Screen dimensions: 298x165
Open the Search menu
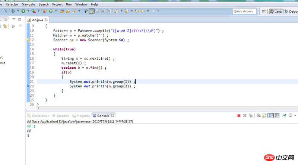tap(44, 4)
